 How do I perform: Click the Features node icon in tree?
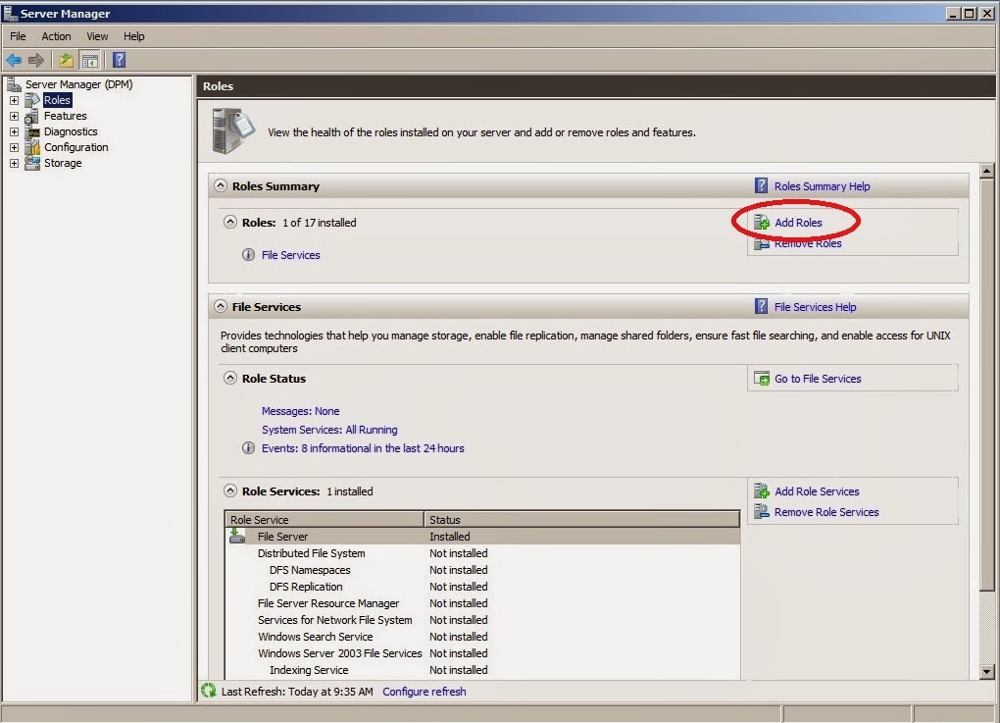click(x=32, y=116)
